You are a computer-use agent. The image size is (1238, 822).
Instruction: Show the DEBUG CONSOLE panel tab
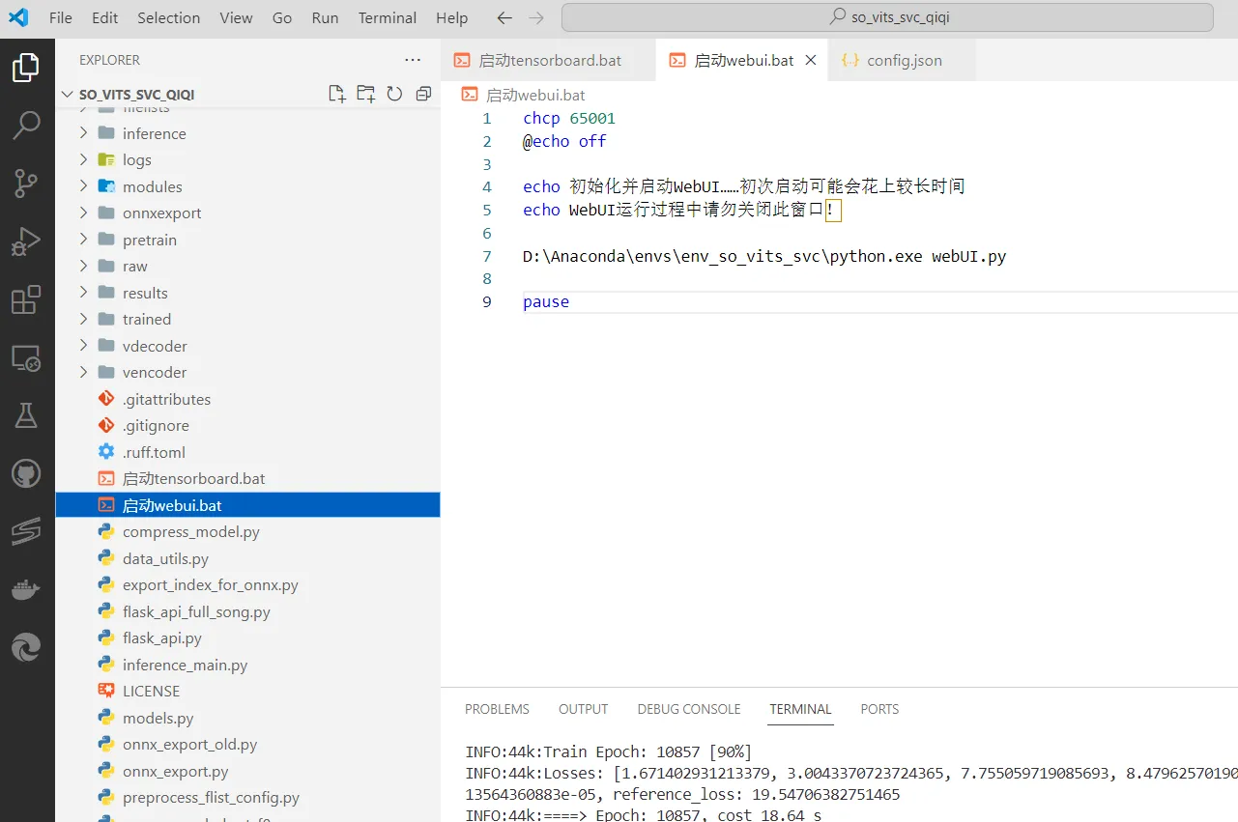tap(689, 709)
